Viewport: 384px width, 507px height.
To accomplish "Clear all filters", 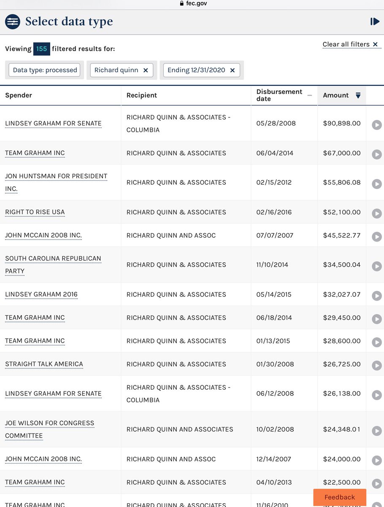I will click(352, 44).
